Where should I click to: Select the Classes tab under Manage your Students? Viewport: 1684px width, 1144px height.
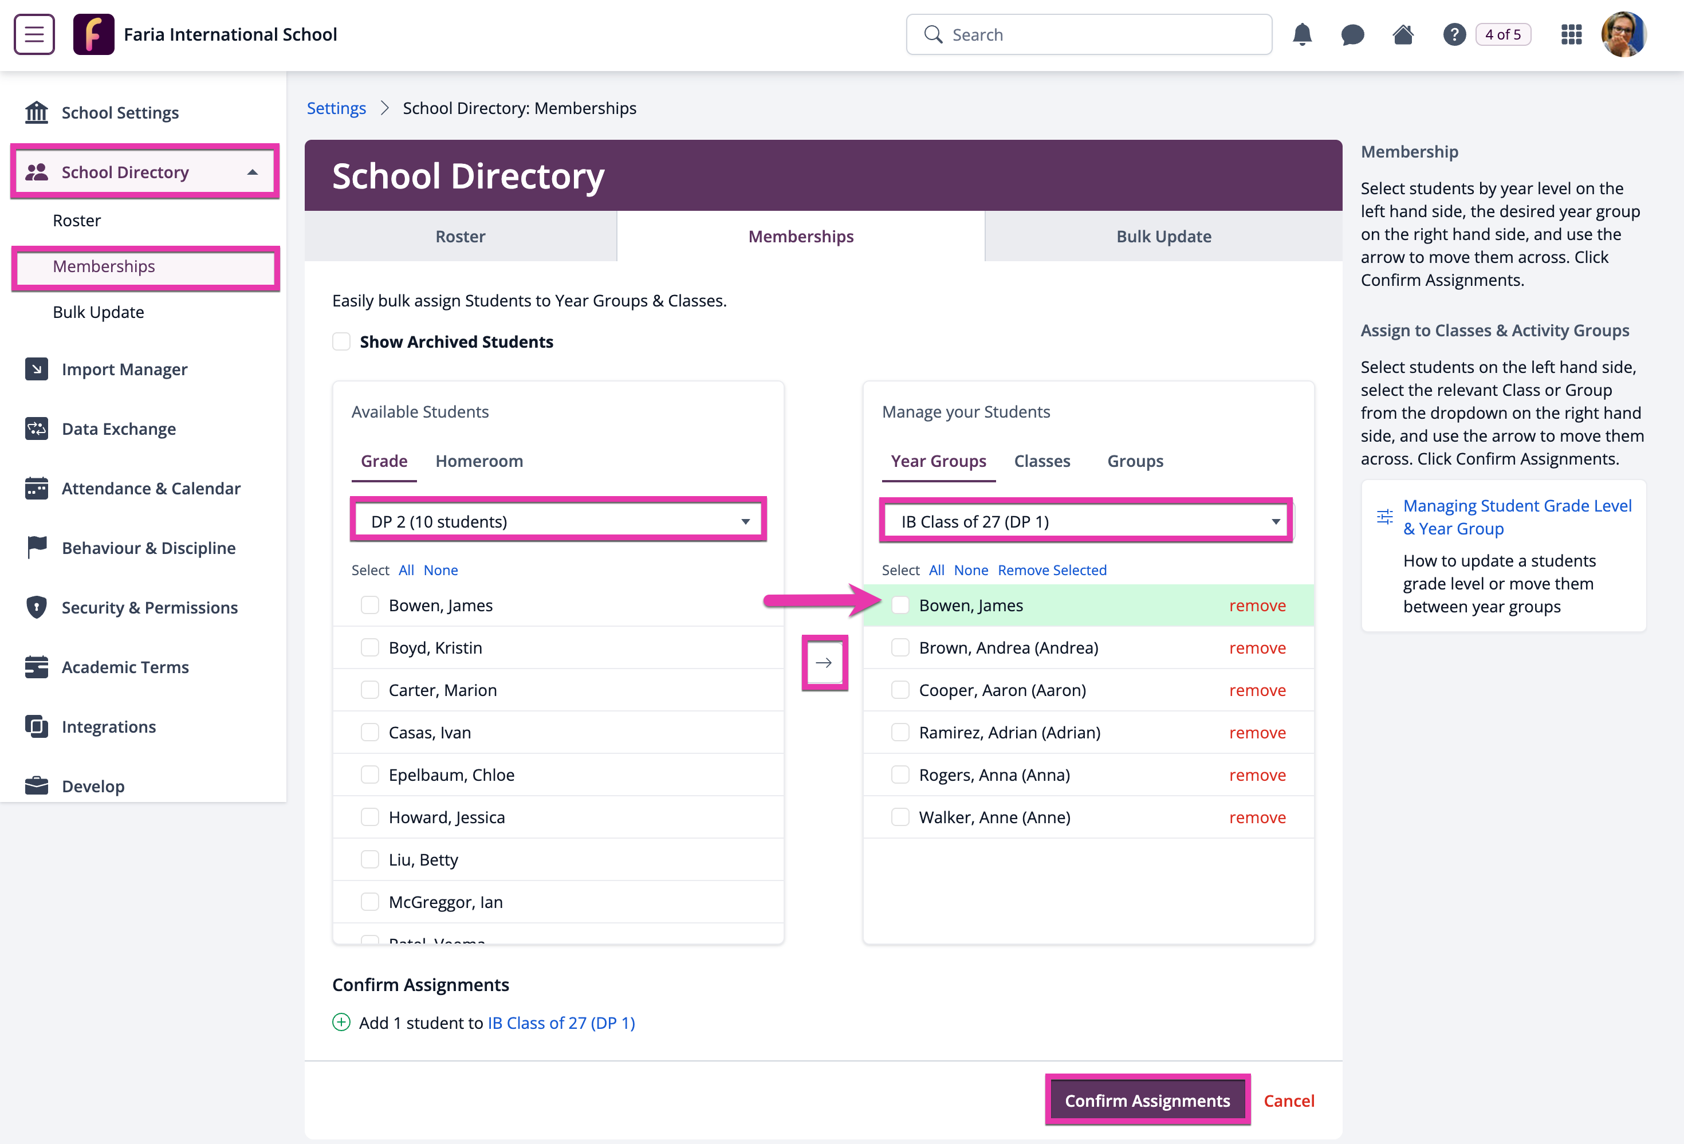pos(1042,461)
